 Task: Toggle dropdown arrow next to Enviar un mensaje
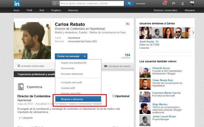(x=85, y=56)
